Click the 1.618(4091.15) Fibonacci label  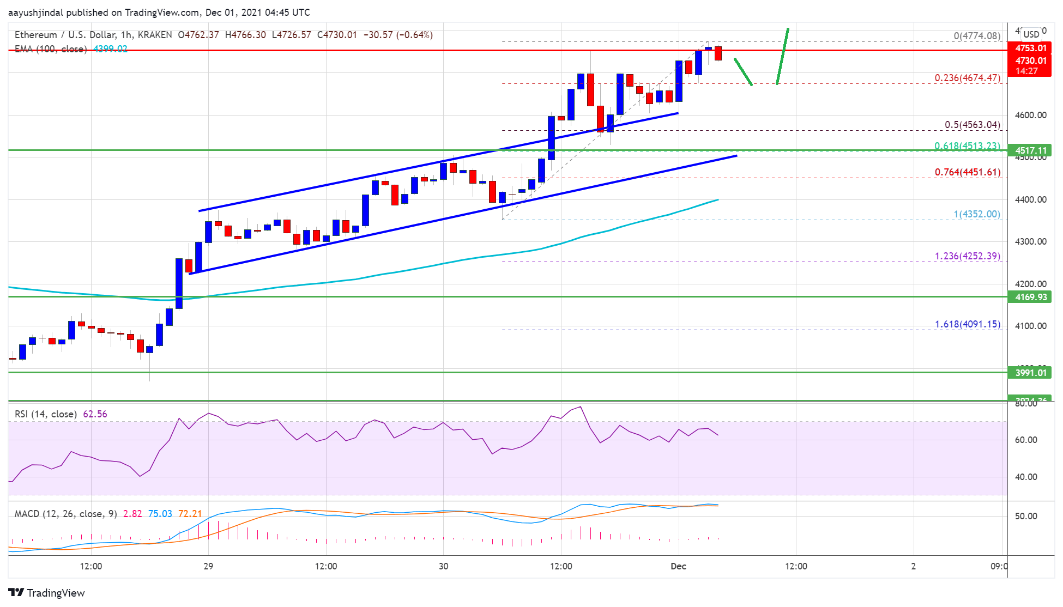968,324
